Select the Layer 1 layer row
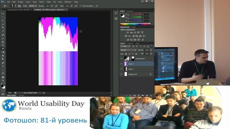The height and width of the screenshot is (129, 230). click(x=137, y=69)
